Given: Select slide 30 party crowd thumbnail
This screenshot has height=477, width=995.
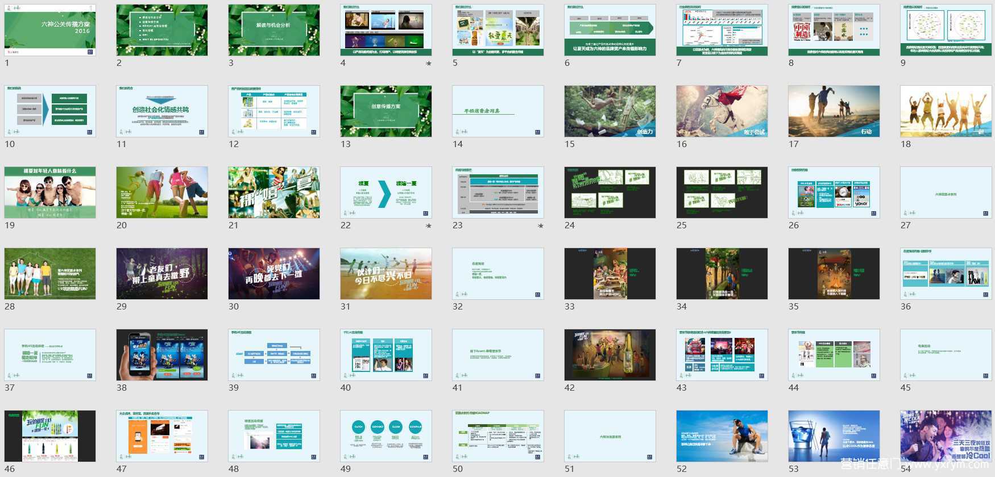Looking at the screenshot, I should 274,274.
